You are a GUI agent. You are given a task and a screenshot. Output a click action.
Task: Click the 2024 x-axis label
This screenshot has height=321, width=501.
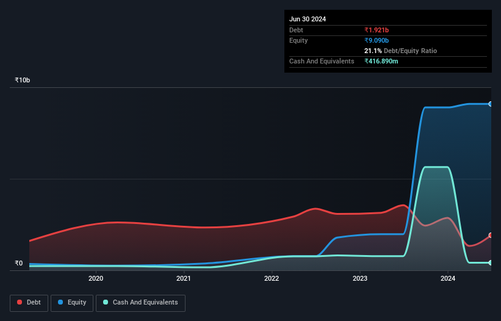click(x=448, y=278)
